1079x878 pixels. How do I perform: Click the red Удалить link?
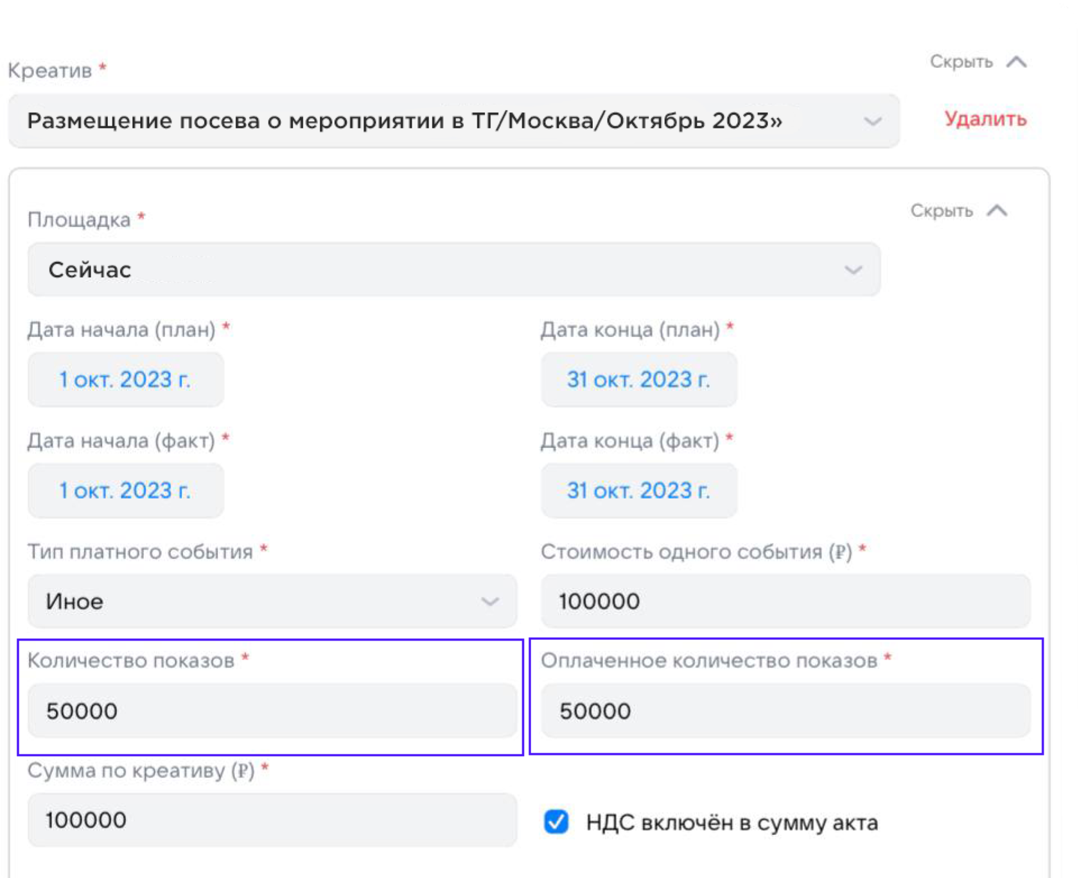tap(985, 119)
